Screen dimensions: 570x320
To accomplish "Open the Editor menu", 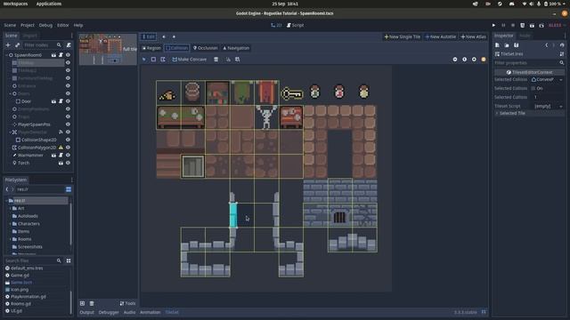I will click(63, 26).
